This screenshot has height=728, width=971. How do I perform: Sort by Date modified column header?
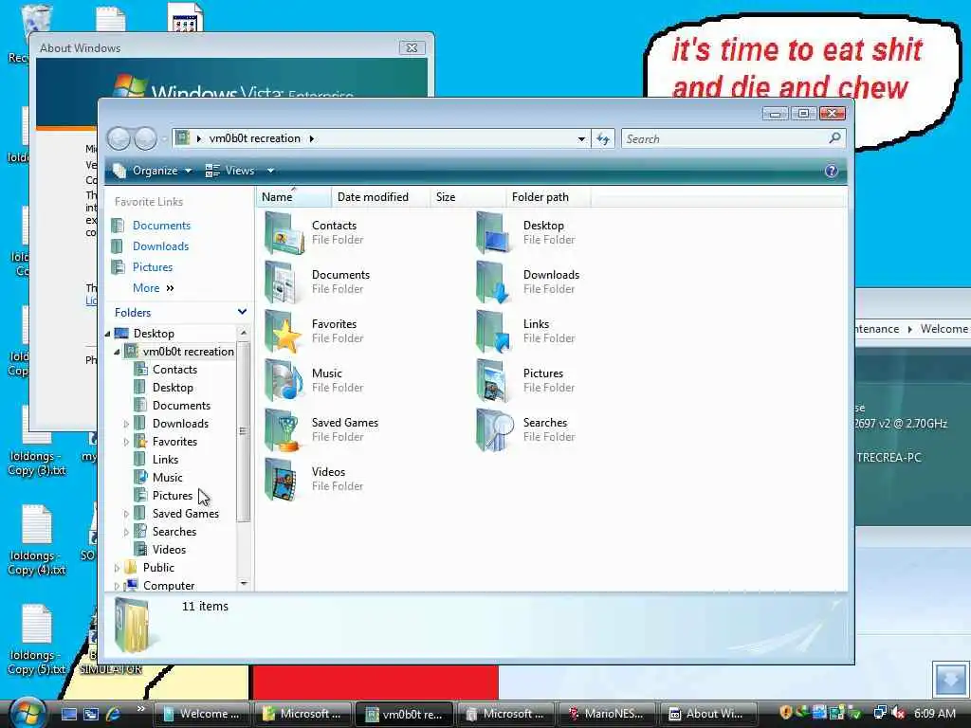pos(380,197)
